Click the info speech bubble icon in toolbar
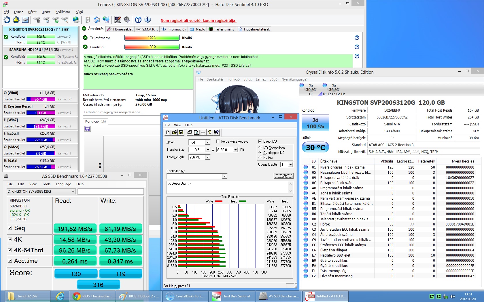This screenshot has width=484, height=302. (x=148, y=20)
